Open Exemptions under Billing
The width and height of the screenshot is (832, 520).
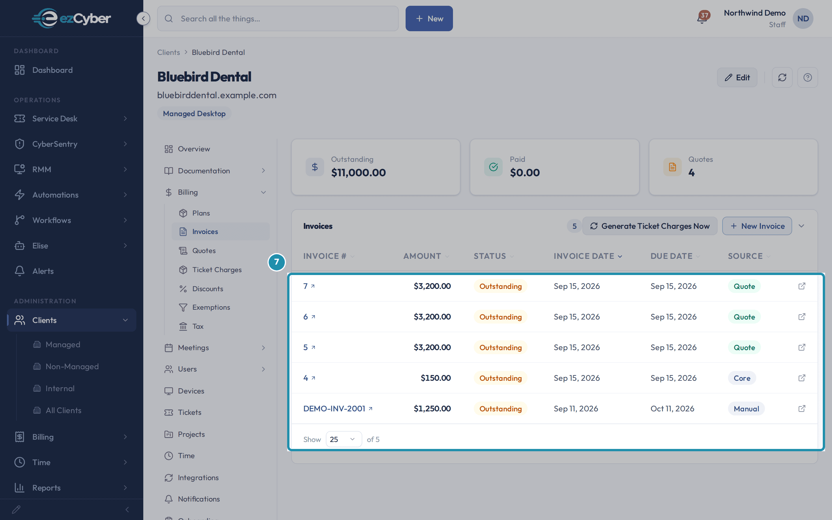pos(221,307)
